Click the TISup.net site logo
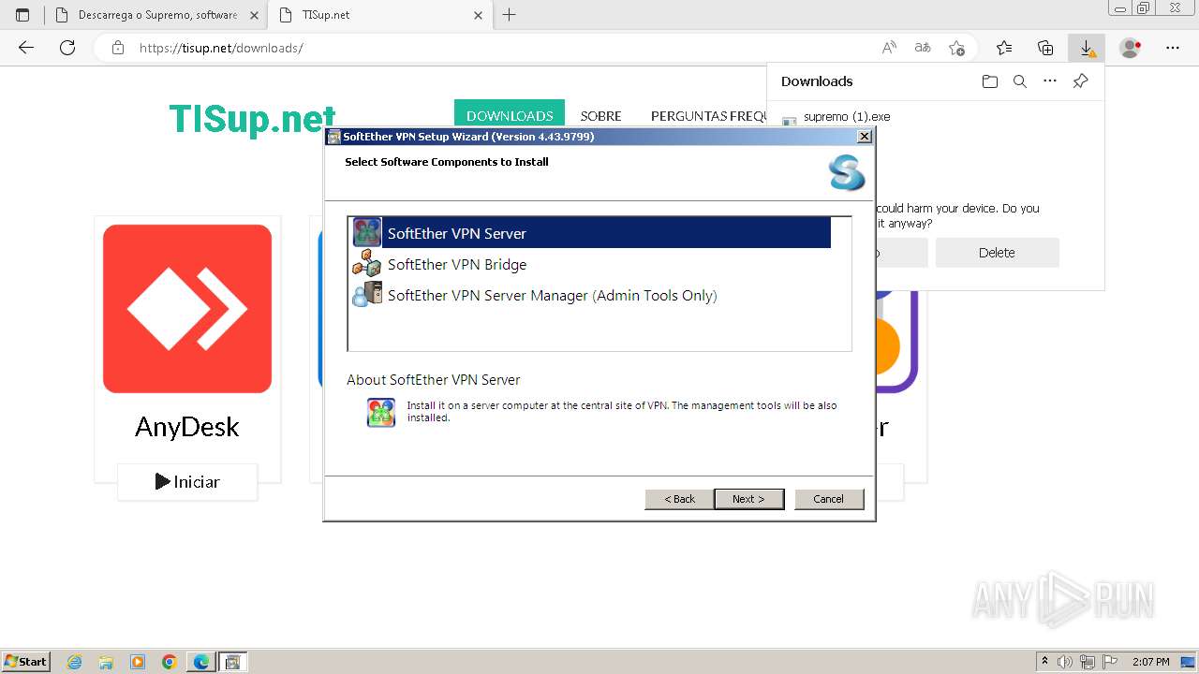Screen dimensions: 1199x674 [x=252, y=119]
